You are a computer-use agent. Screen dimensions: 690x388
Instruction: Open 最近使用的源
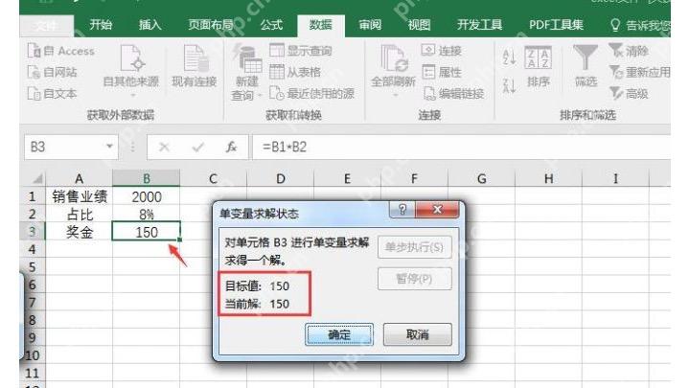tap(312, 93)
